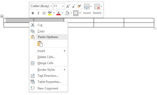Image resolution: width=157 pixels, height=95 pixels.
Task: Click the Insert table icon
Action: pos(87,7)
